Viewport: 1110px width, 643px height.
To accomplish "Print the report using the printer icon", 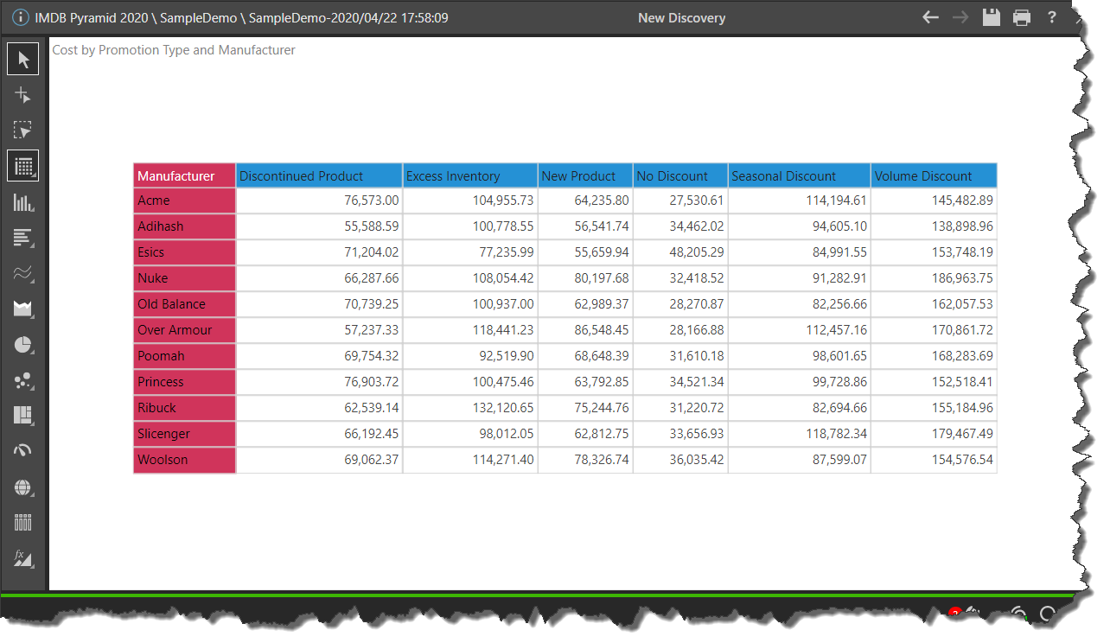I will pyautogui.click(x=1022, y=17).
